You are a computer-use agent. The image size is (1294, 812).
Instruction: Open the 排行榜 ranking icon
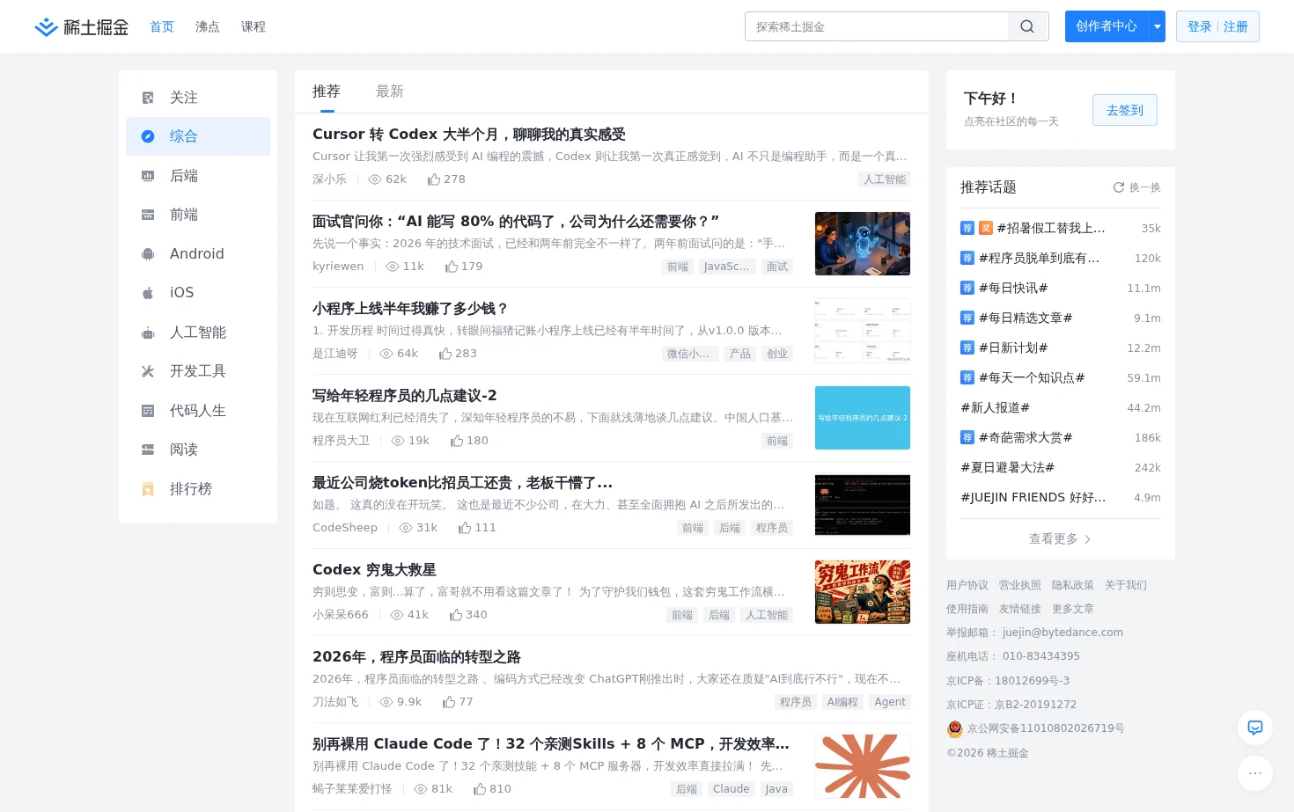point(148,489)
